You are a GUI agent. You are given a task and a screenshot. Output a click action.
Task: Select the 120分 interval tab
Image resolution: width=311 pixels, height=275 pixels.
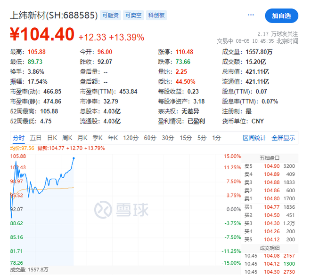pyautogui.click(x=131, y=138)
